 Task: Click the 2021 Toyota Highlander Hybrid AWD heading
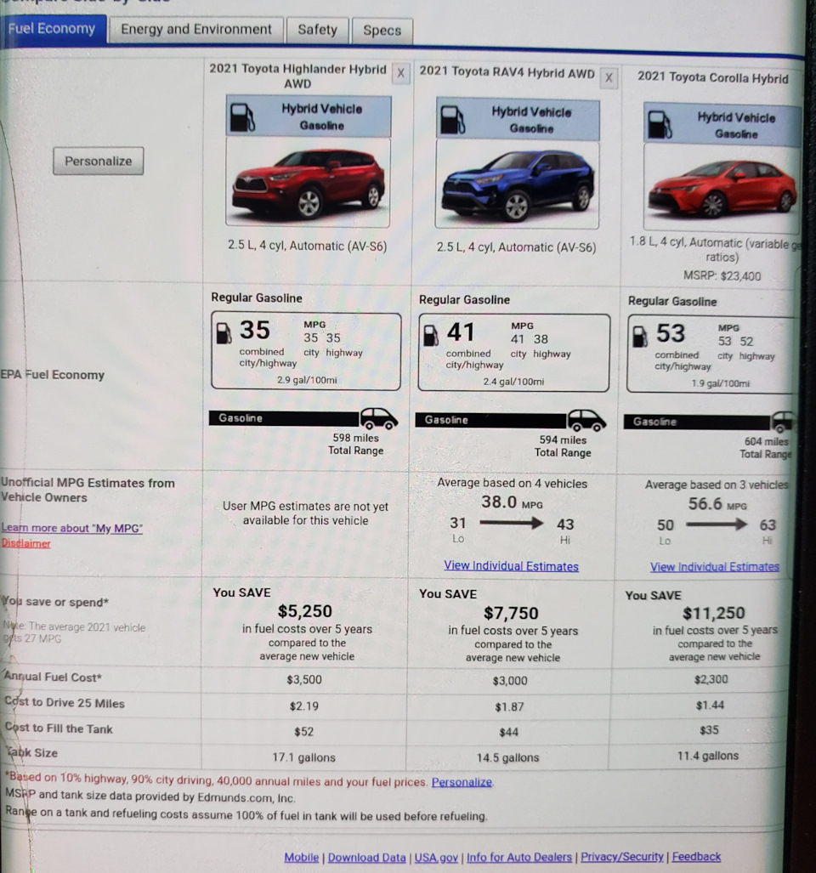[297, 77]
